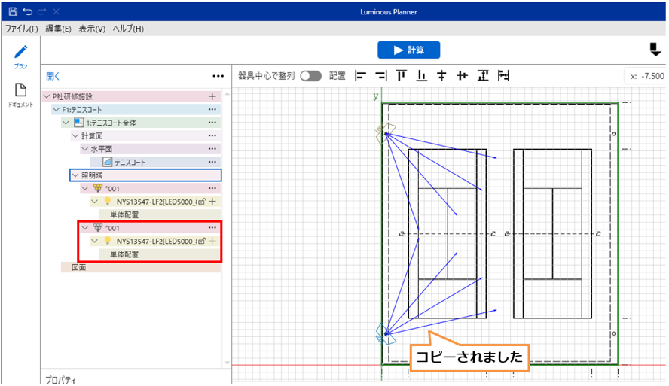Image resolution: width=669 pixels, height=386 pixels.
Task: Select the 図面 tree item
Action: pos(78,267)
